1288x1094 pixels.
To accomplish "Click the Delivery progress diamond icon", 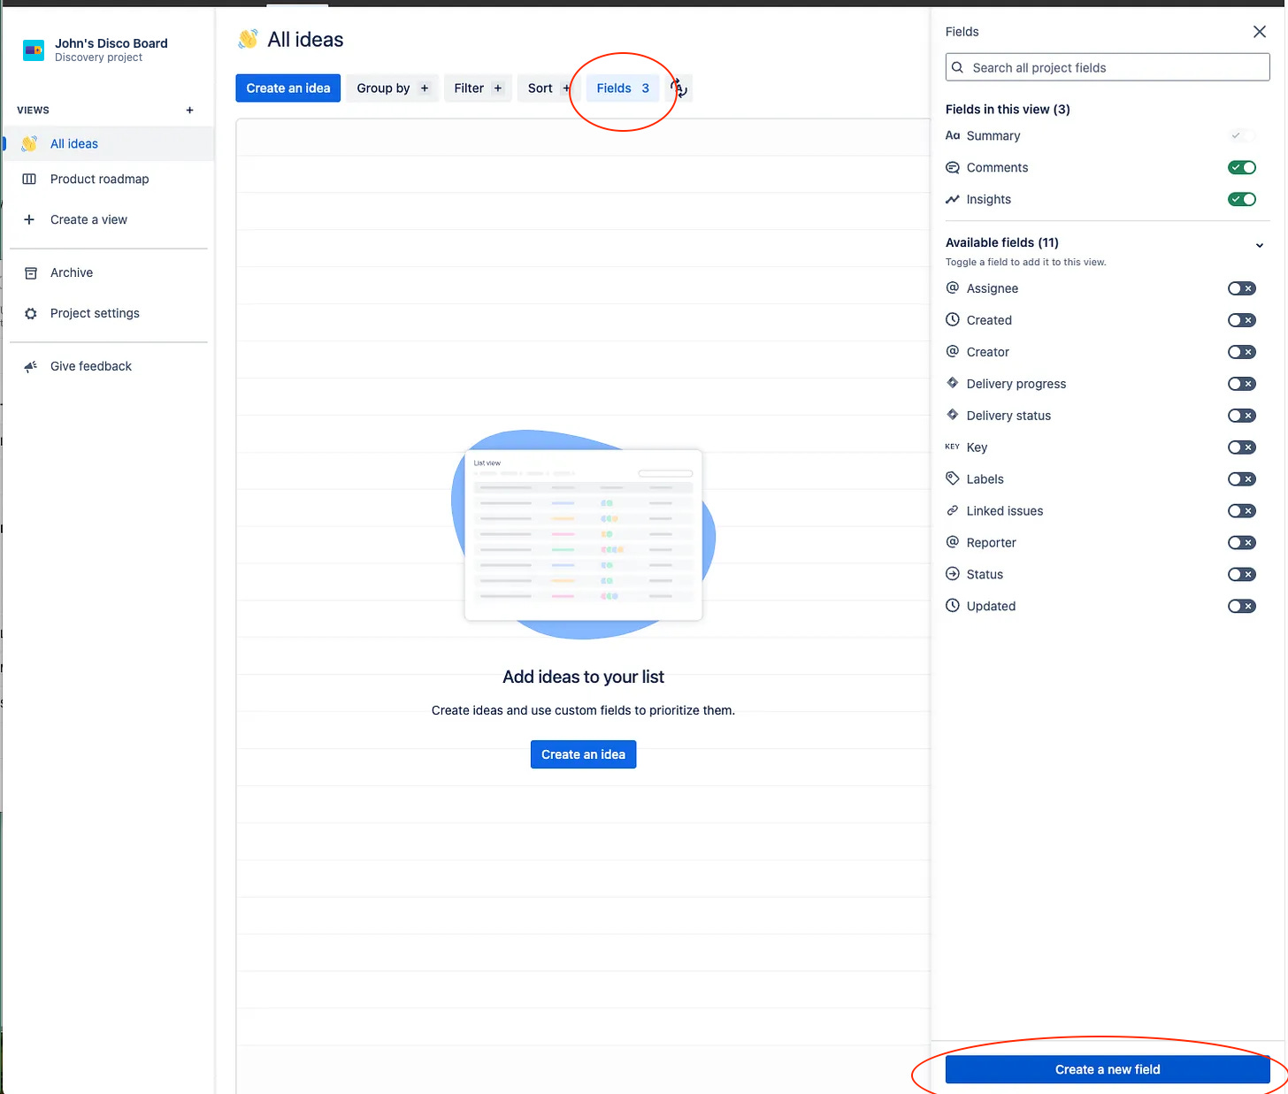I will click(953, 383).
